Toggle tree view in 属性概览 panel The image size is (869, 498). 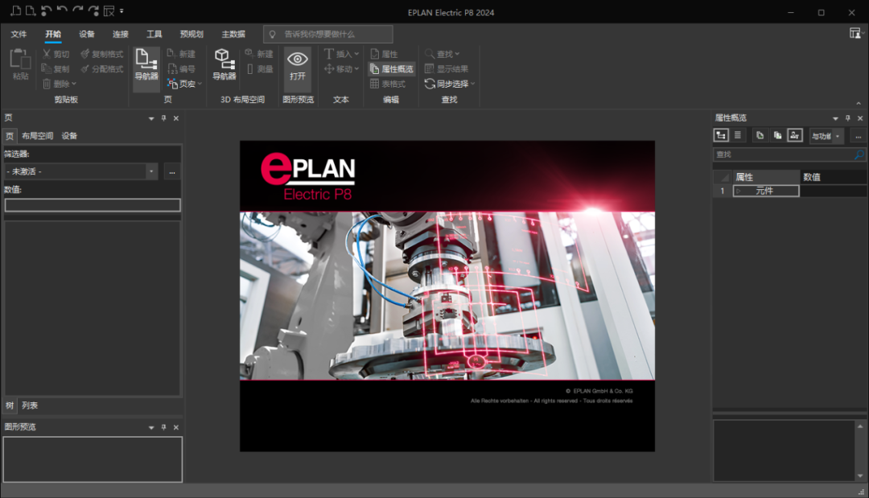click(x=721, y=135)
